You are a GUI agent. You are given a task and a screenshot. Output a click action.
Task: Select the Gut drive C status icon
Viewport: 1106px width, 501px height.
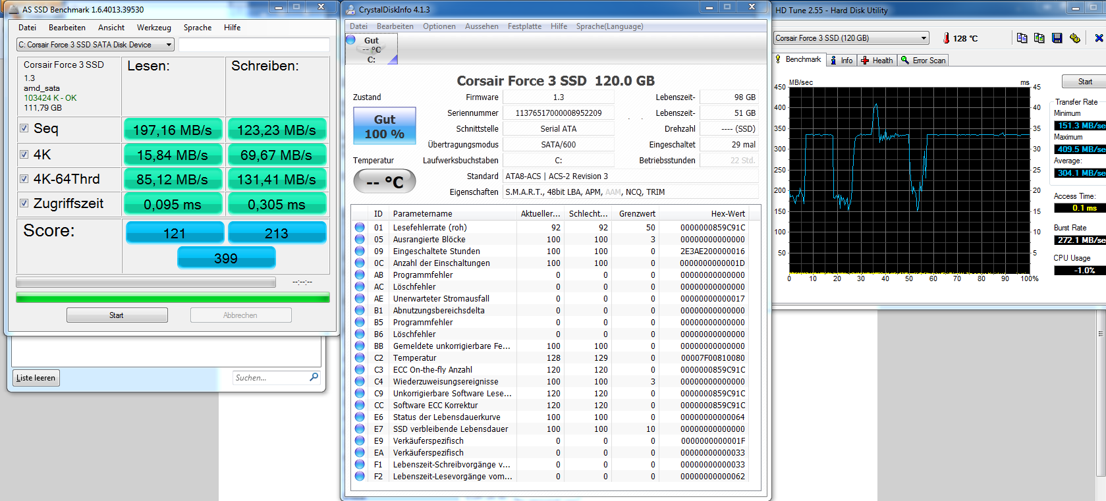[372, 49]
